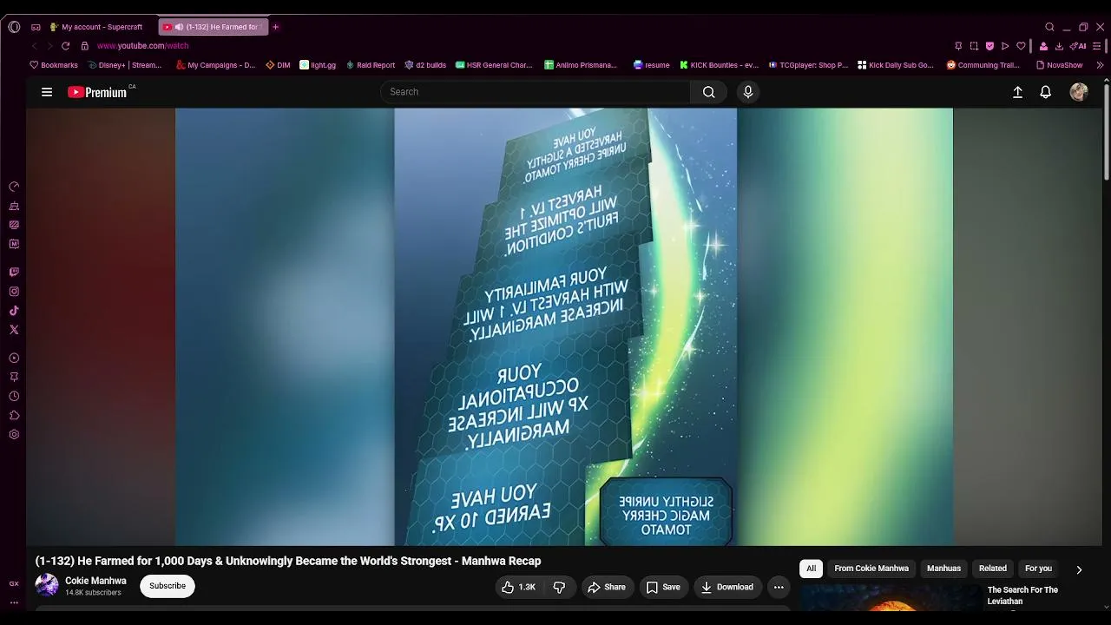This screenshot has height=625, width=1111.
Task: Open TikTok in the Opera sidebar
Action: 14,311
